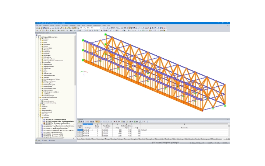This screenshot has height=166, width=265.
Task: Click row 2 header in Knoten table
Action: (x=80, y=132)
